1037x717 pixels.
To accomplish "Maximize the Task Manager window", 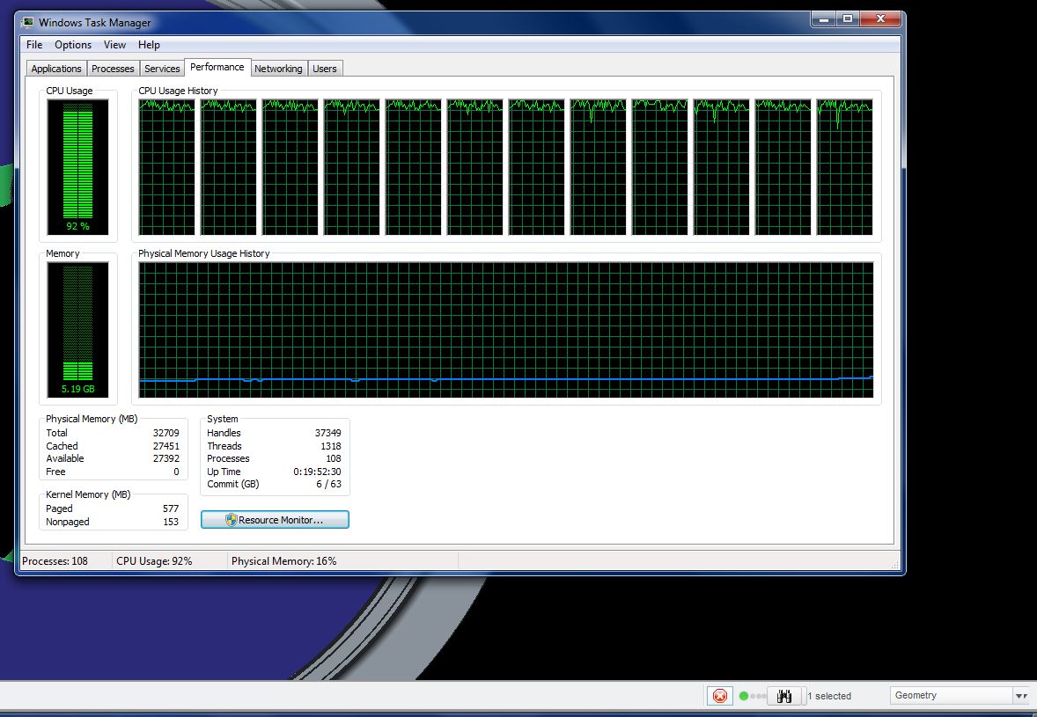I will pos(848,19).
